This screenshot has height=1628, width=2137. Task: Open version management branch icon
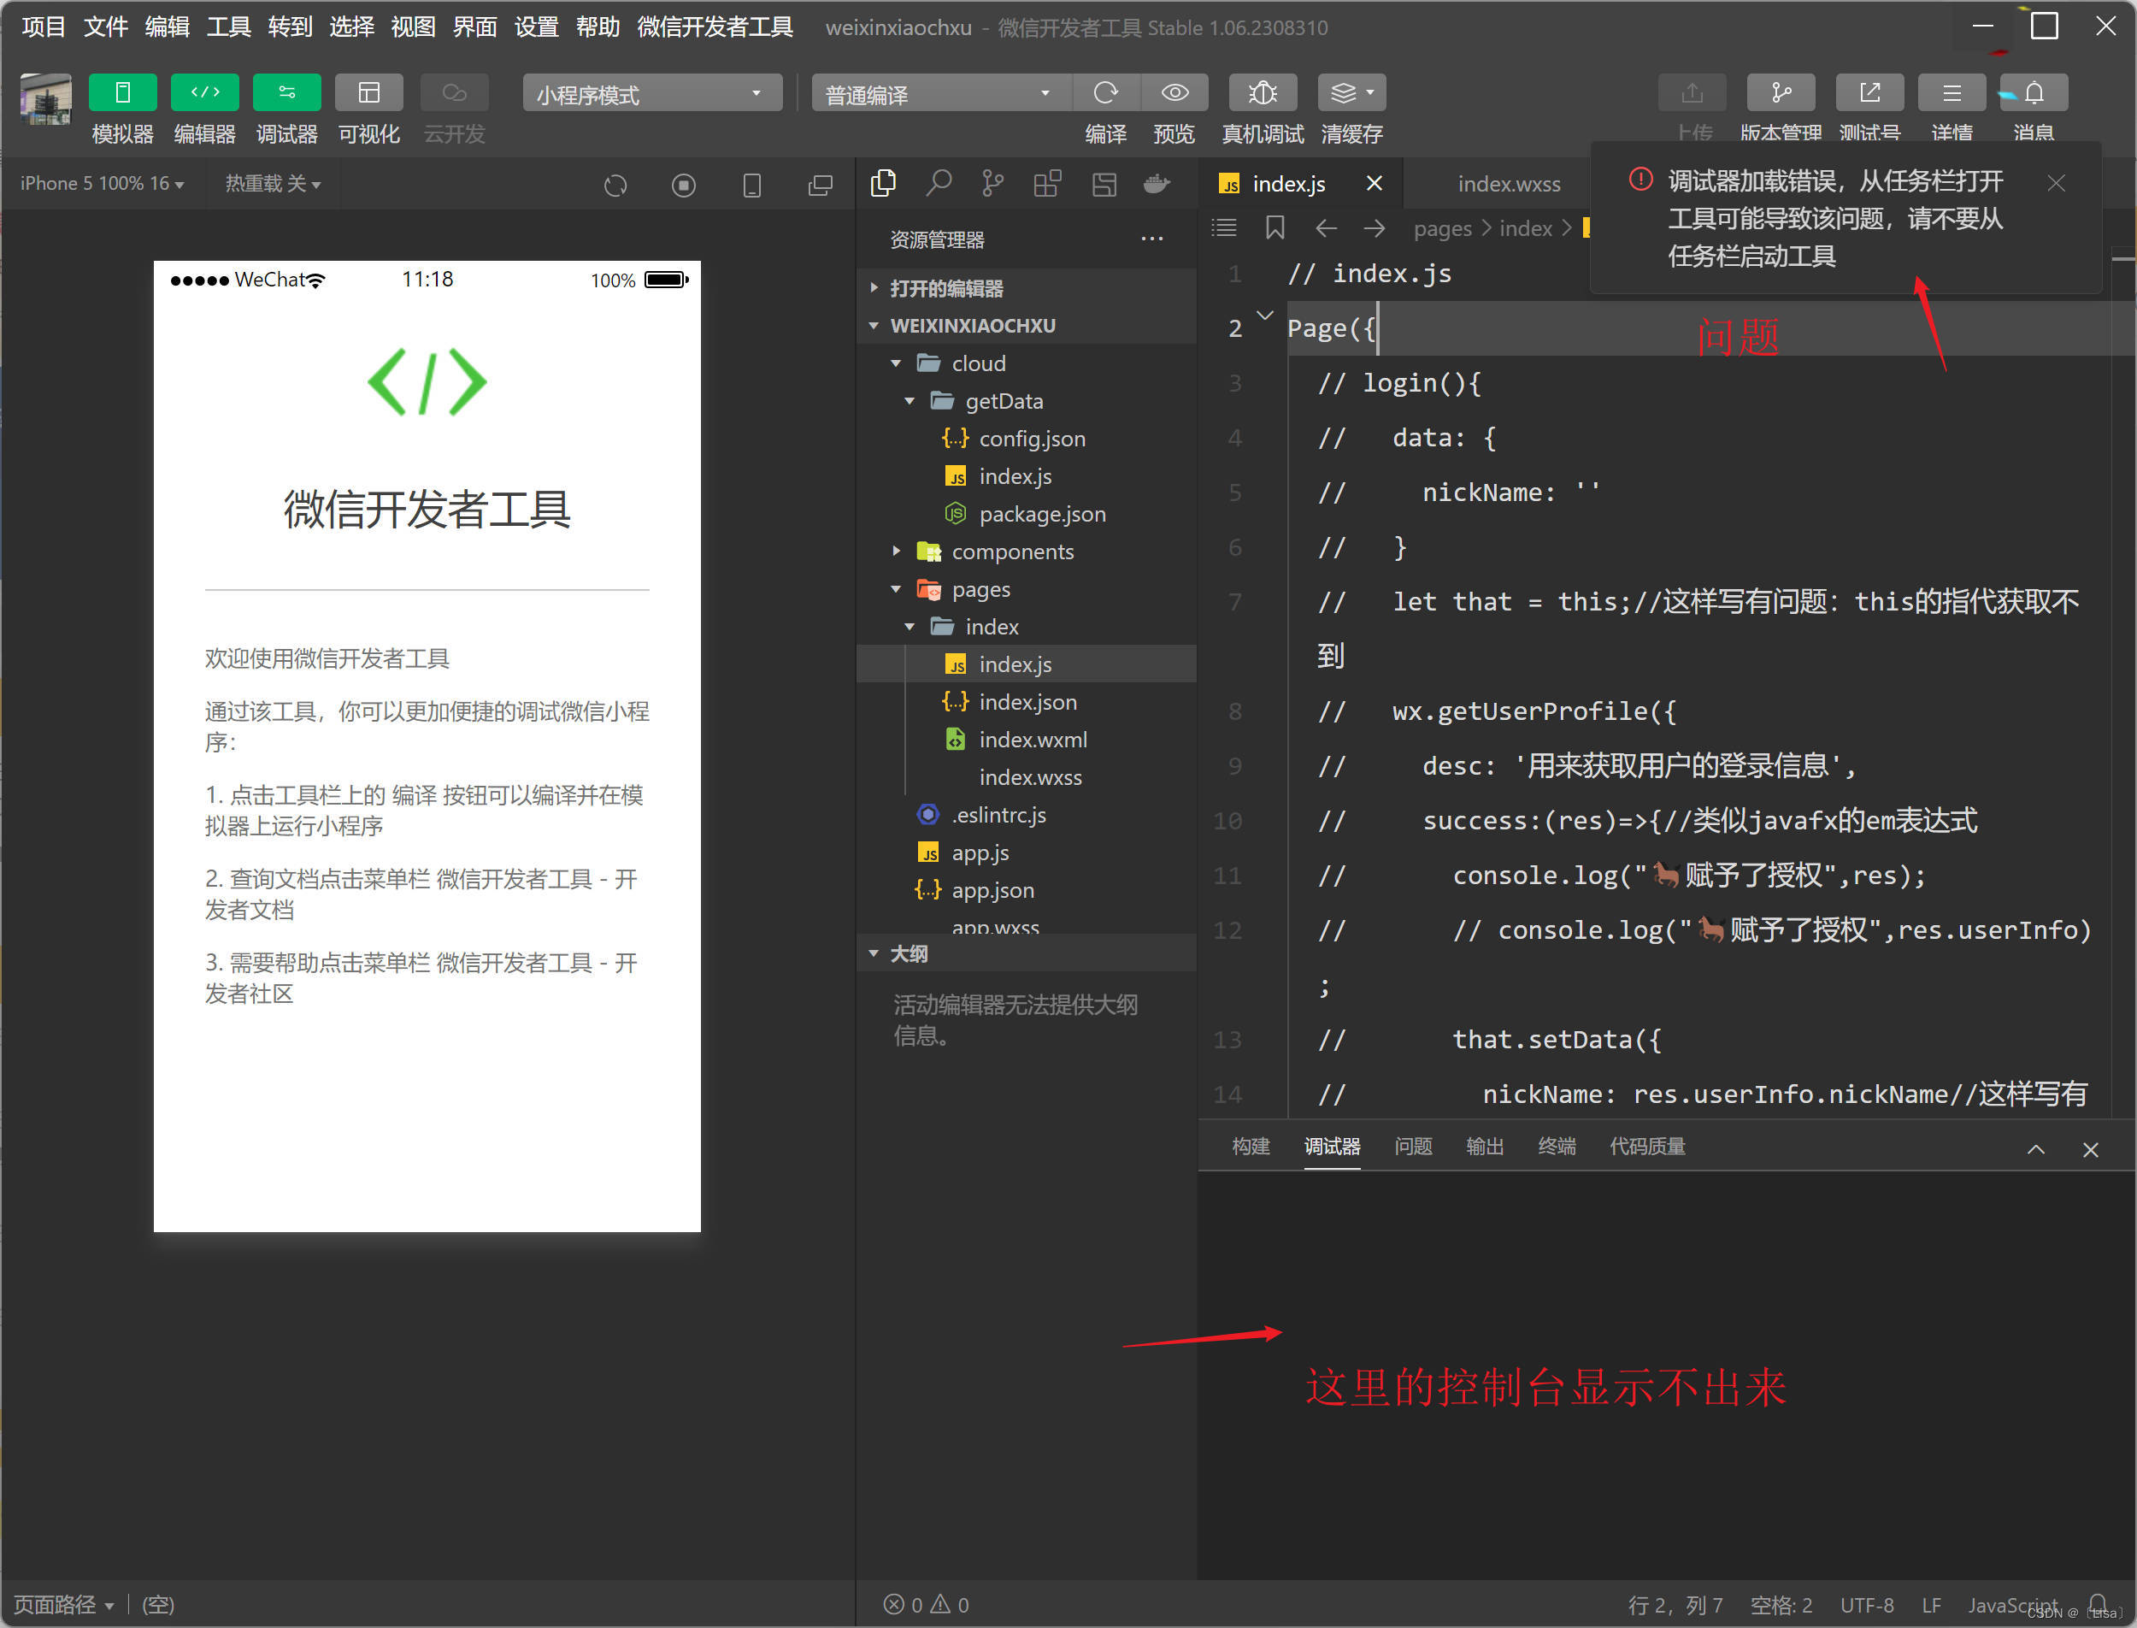[1780, 93]
